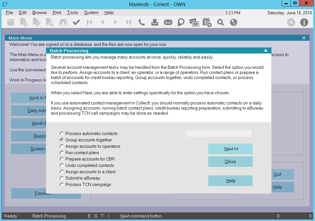Jump to first record arrow icon

pos(89,22)
